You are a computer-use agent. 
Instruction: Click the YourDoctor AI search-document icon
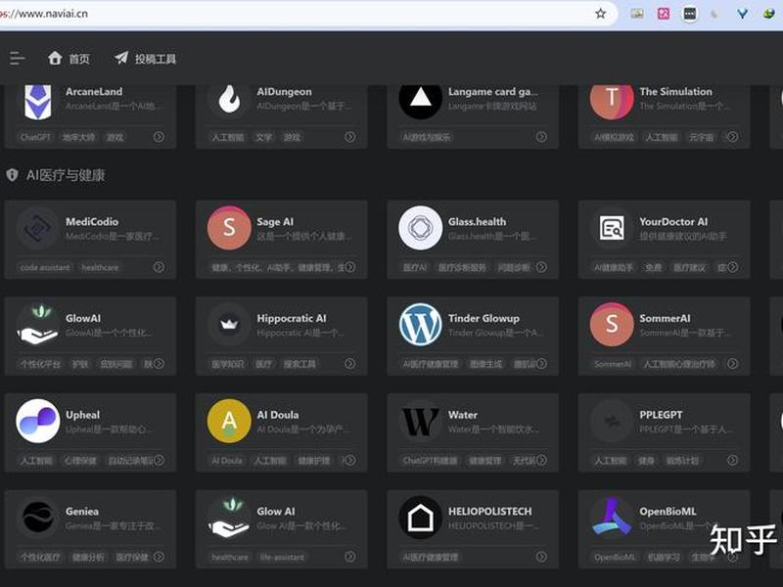[x=612, y=228]
